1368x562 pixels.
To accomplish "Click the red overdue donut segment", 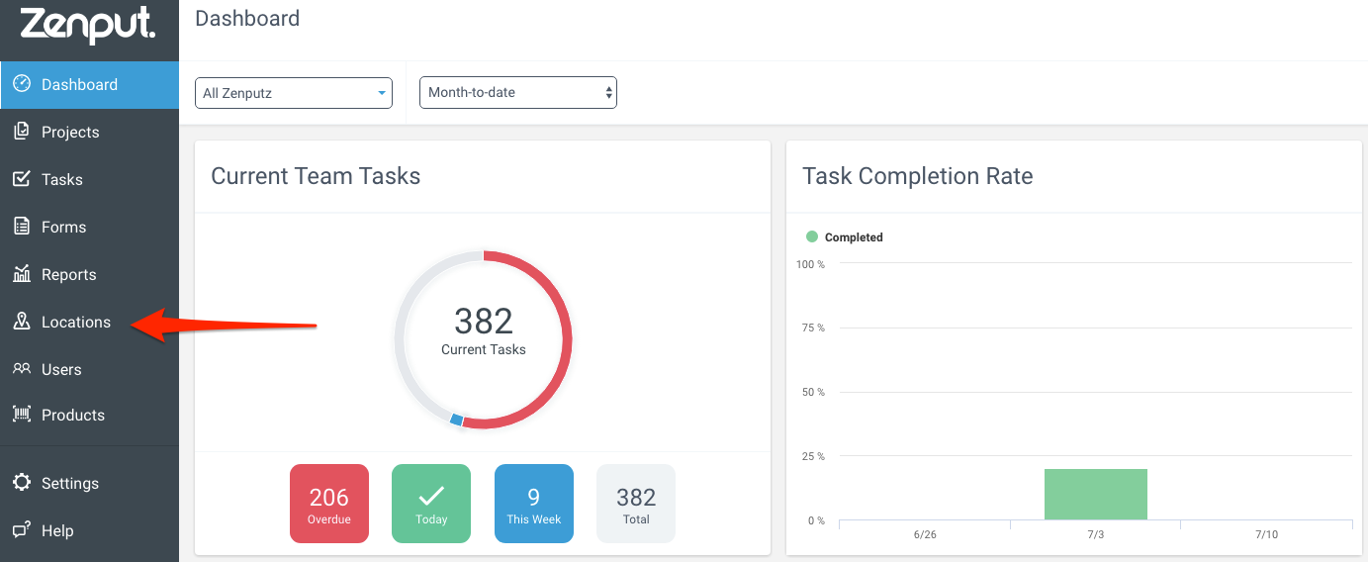I will 568,340.
